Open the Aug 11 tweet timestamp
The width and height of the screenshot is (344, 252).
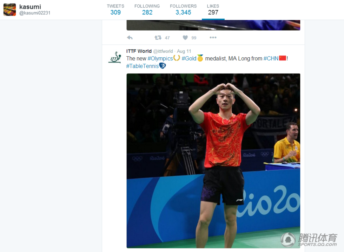[184, 51]
